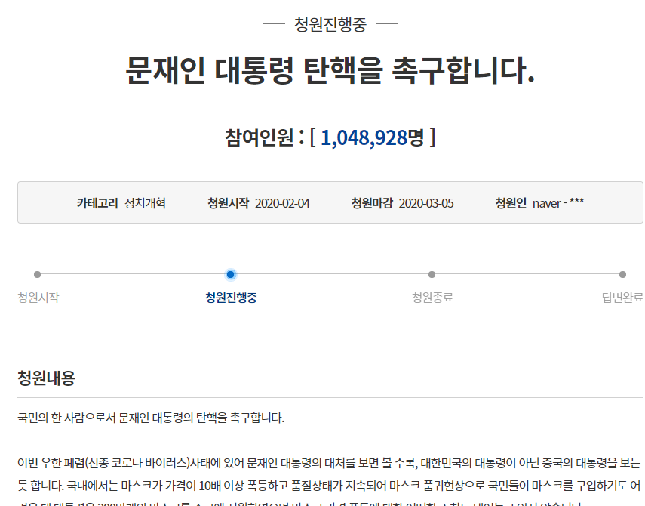Image resolution: width=645 pixels, height=506 pixels.
Task: Click the start date 2020-02-04
Action: tap(282, 203)
